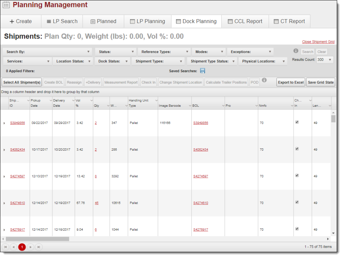Image resolution: width=342 pixels, height=257 pixels.
Task: Click info icon beside the Search button
Action: pyautogui.click(x=296, y=51)
